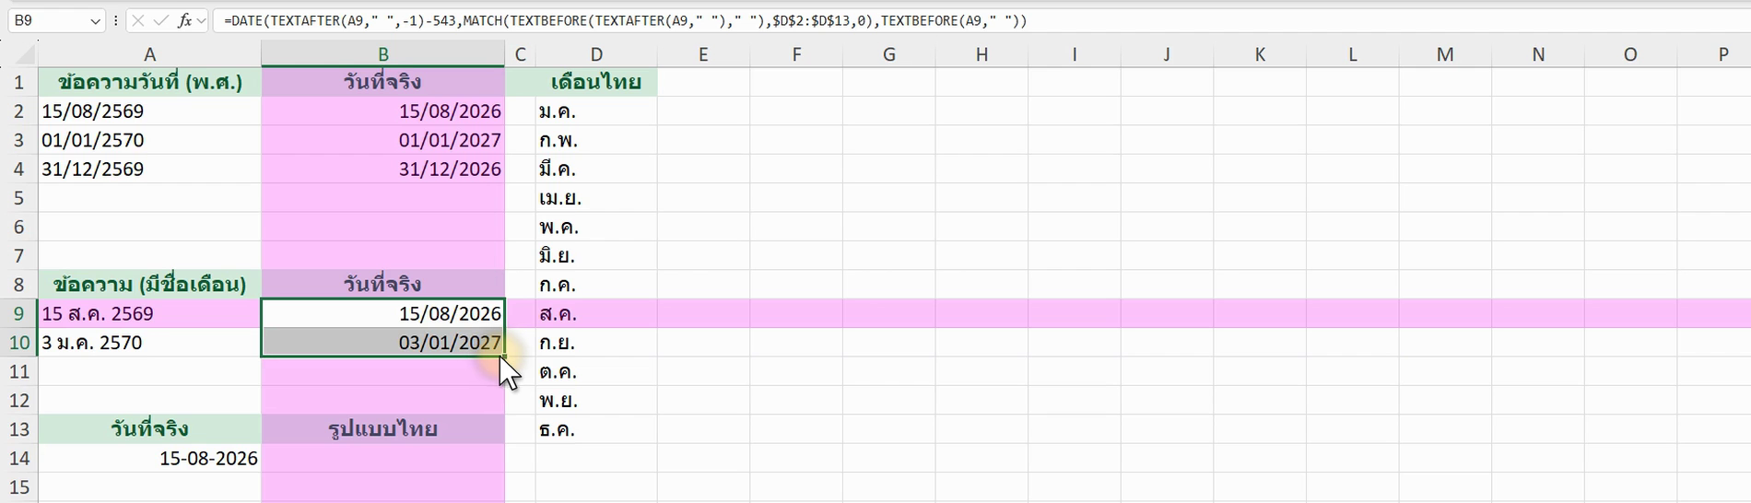Select month cell 'ม.ค.' in column D
The width and height of the screenshot is (1751, 503).
coord(596,111)
